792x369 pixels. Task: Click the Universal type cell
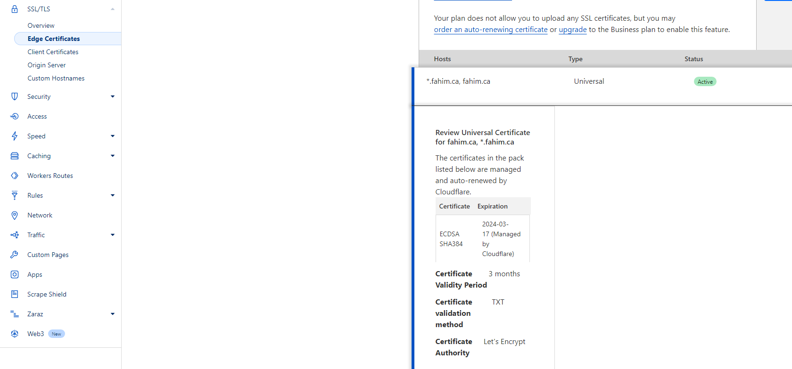tap(589, 81)
